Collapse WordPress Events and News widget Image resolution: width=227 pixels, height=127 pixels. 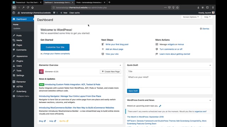click(210, 100)
